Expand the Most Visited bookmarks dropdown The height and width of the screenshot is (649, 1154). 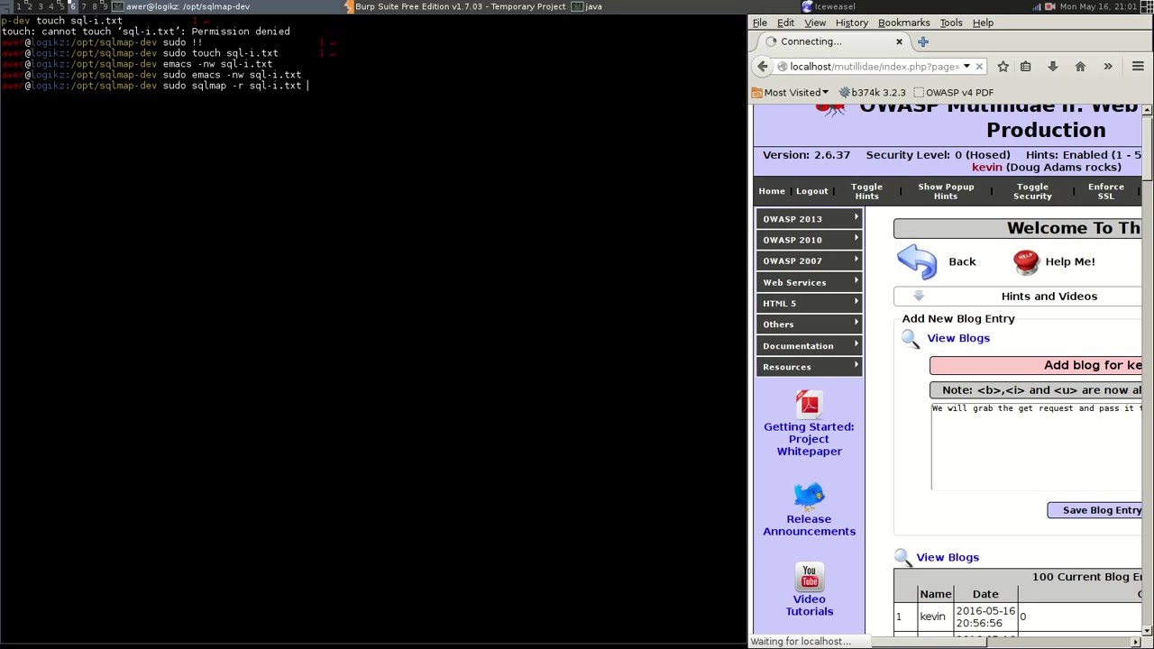pos(790,92)
